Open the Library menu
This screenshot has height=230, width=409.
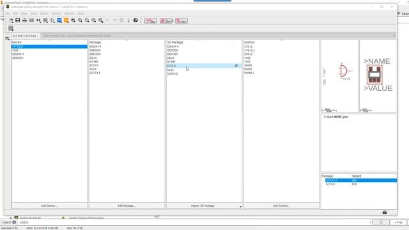coord(44,13)
